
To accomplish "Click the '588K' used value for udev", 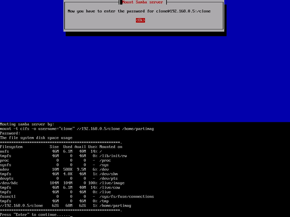I will pos(68,170).
